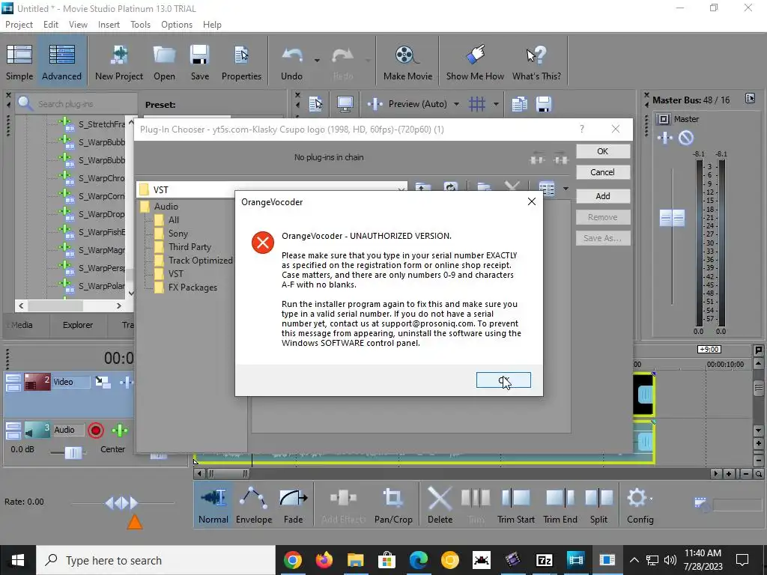Click Cancel in Plug-In Chooser
This screenshot has width=767, height=575.
tap(603, 172)
